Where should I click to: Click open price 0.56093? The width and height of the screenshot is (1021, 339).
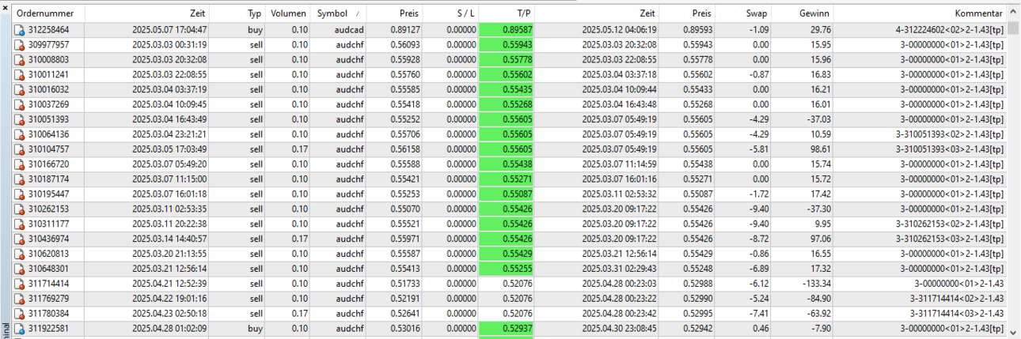(406, 45)
